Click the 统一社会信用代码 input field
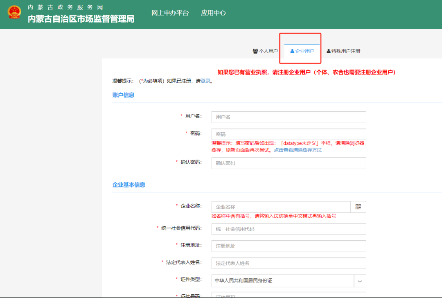 pyautogui.click(x=289, y=229)
